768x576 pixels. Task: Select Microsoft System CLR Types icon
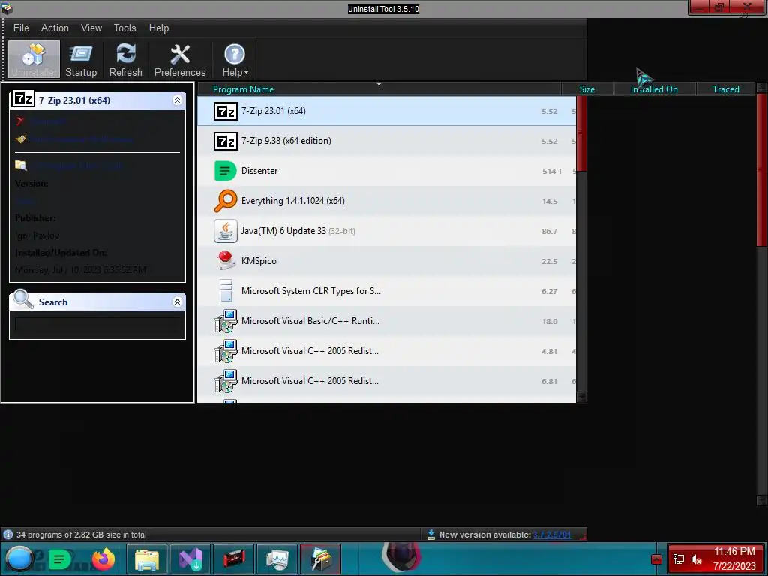[226, 291]
